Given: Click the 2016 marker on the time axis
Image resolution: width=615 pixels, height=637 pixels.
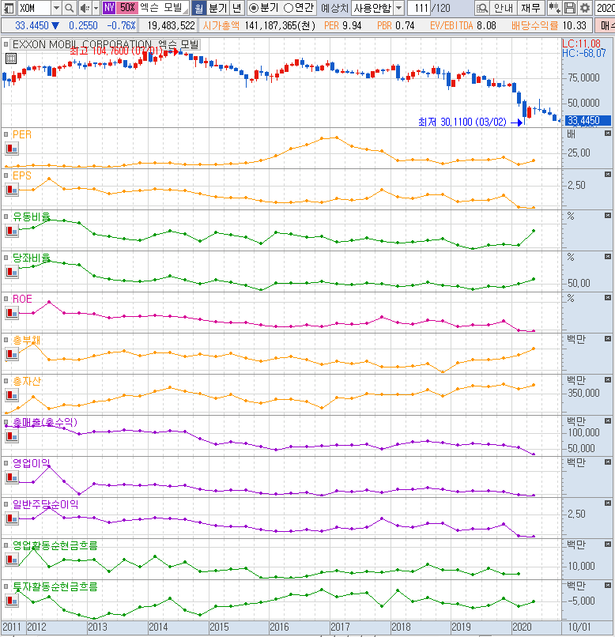Looking at the screenshot, I should (280, 627).
